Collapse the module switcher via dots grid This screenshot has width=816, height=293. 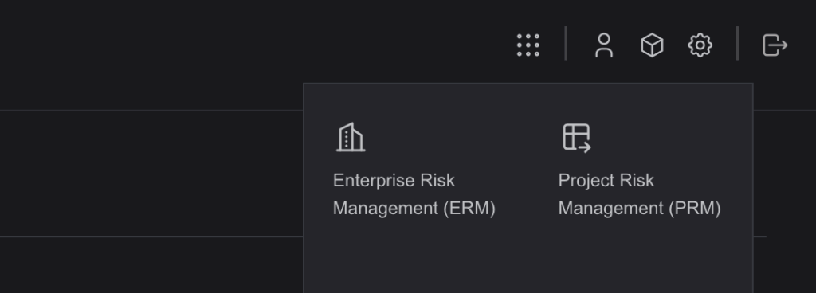click(528, 45)
